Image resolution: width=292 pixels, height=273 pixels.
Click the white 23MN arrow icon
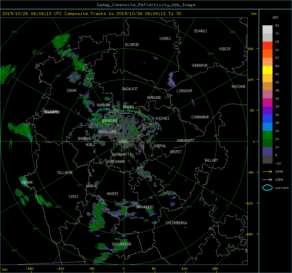pyautogui.click(x=267, y=180)
